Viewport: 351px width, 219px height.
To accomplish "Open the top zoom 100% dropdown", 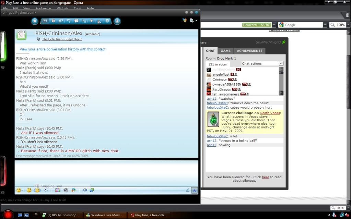I will [x=349, y=25].
